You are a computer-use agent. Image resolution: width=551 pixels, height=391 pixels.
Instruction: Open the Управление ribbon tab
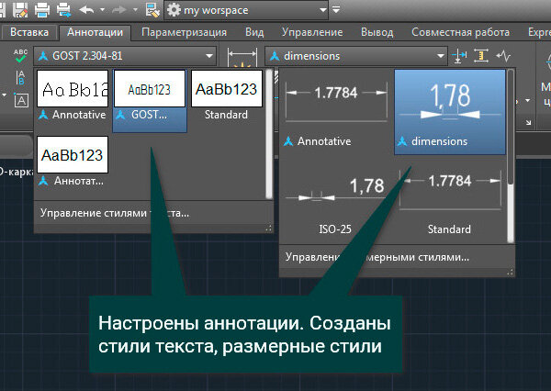tap(312, 32)
